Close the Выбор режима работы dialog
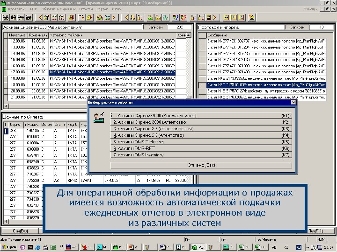This screenshot has width=337, height=252. pos(293,102)
